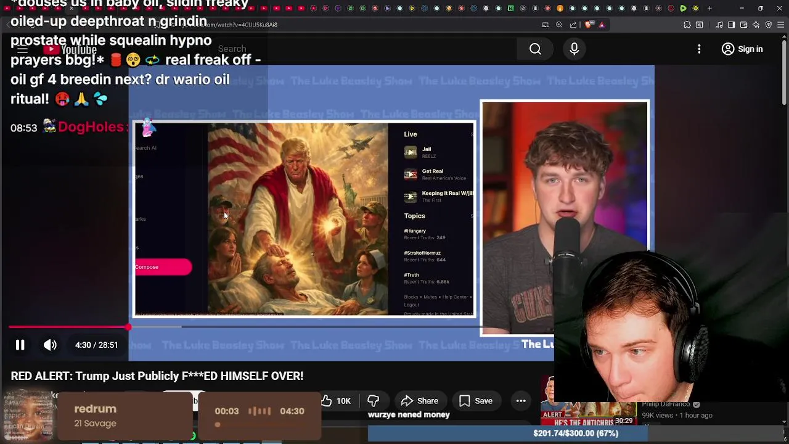Click the Live heading in the video sidebar
This screenshot has height=444, width=789.
[411, 134]
